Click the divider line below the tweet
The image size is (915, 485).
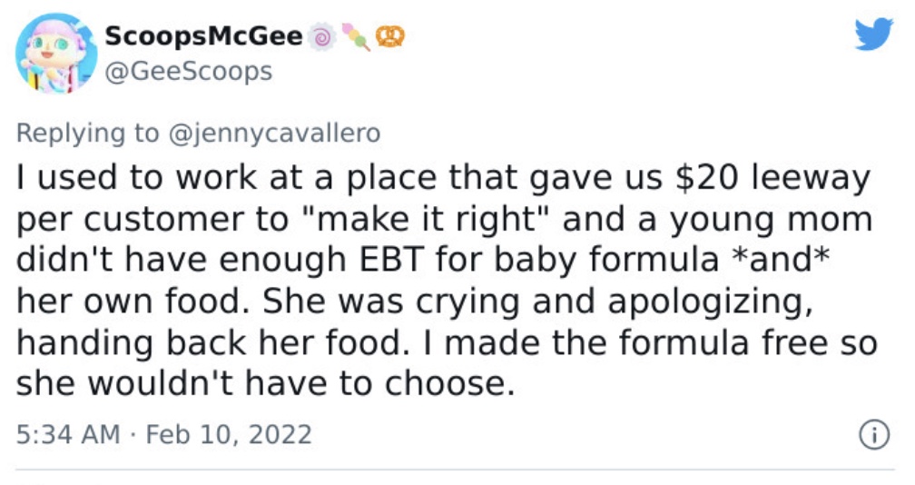(455, 470)
